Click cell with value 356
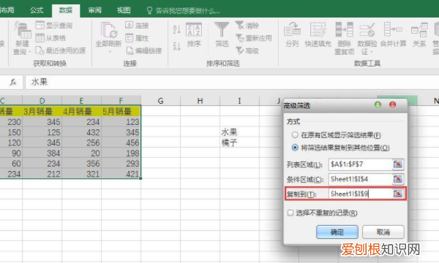This screenshot has height=263, width=439. coord(81,164)
